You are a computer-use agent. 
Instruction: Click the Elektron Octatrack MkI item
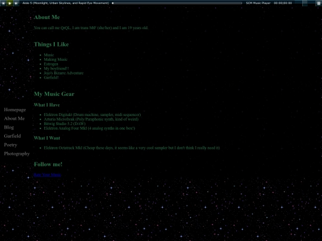132,148
